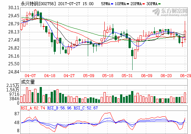Screen dimensions: 191x134
Task: Select the timestamp 2017-07-27 15:00
Action: (x=76, y=4)
